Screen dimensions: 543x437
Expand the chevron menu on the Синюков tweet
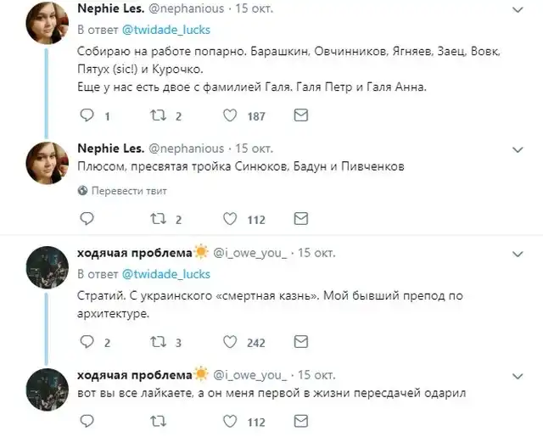[519, 148]
